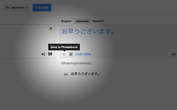Clear the source text with the X
The height and width of the screenshot is (110, 177).
(x=51, y=28)
